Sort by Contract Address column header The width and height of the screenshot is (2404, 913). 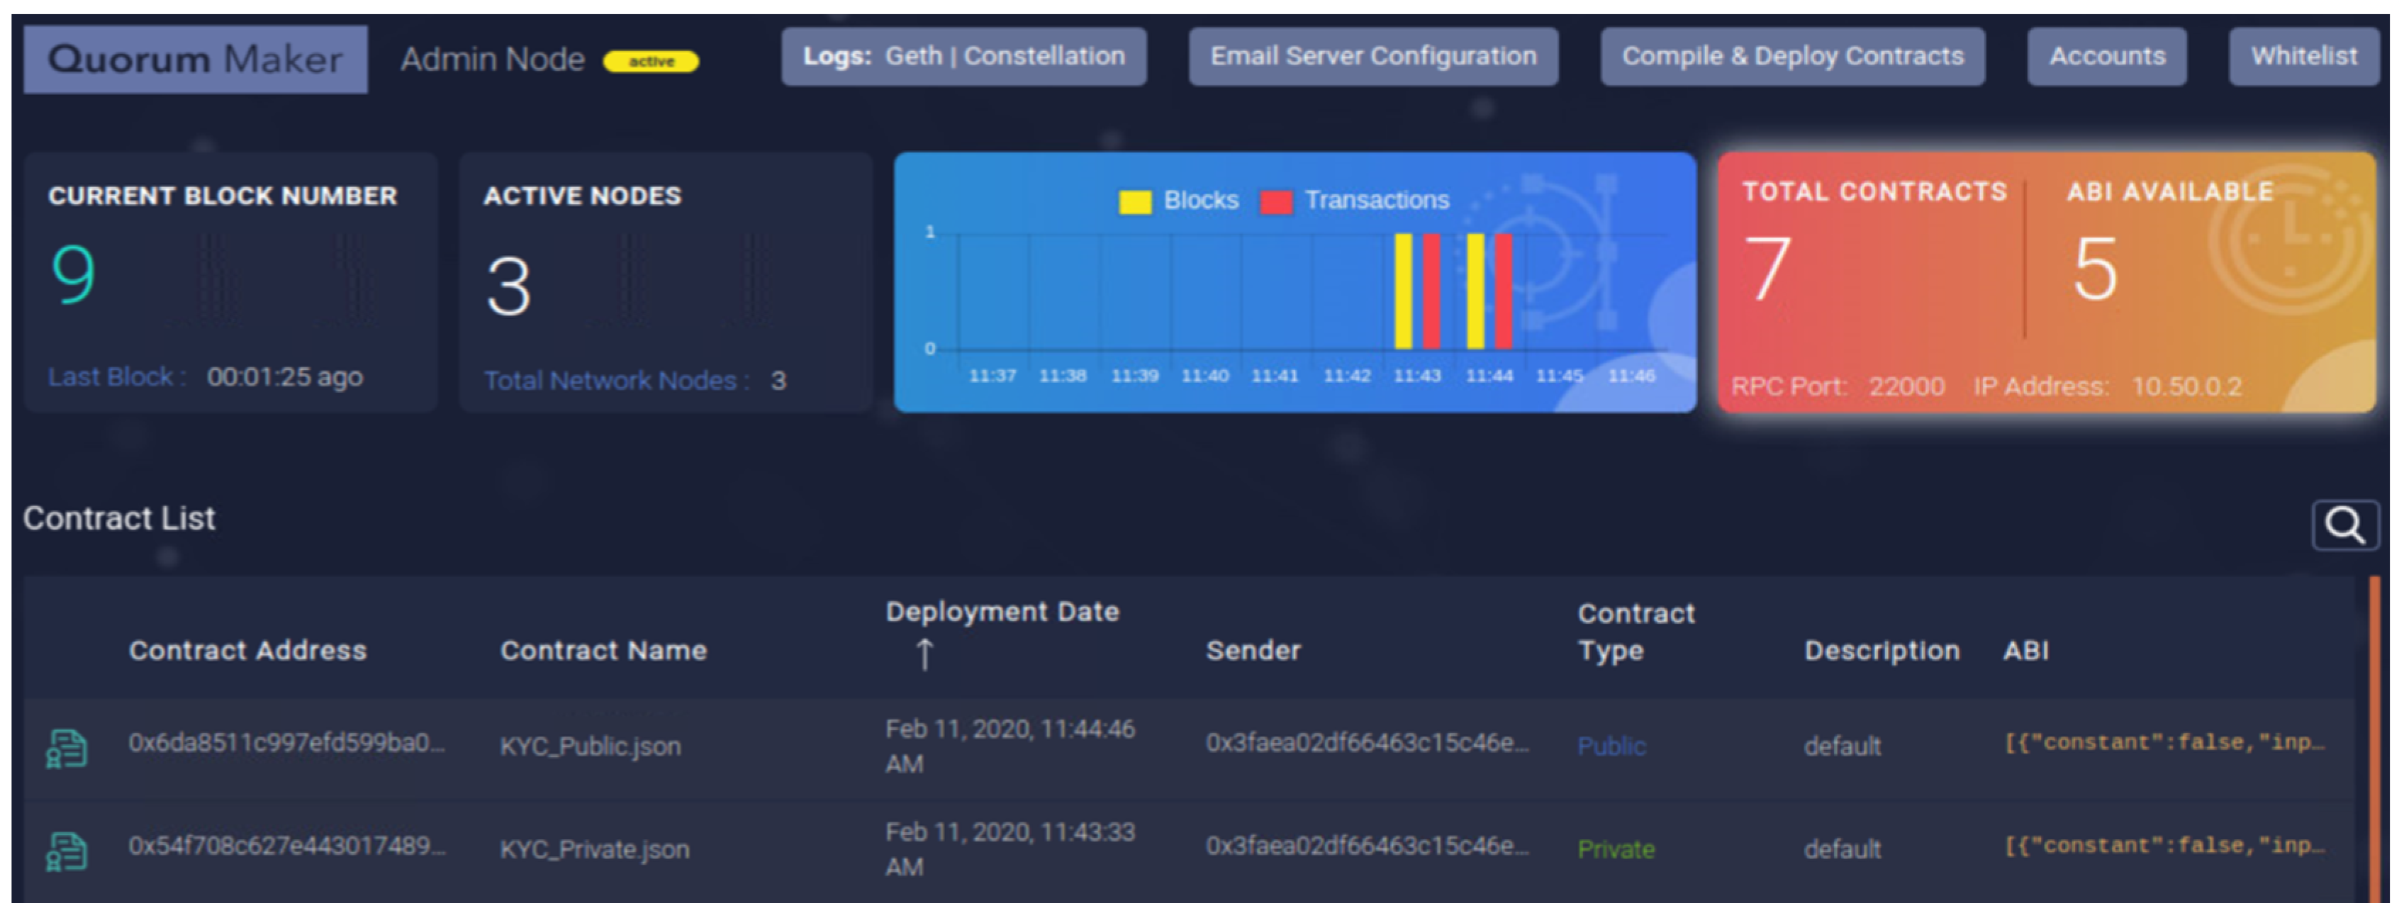click(247, 651)
